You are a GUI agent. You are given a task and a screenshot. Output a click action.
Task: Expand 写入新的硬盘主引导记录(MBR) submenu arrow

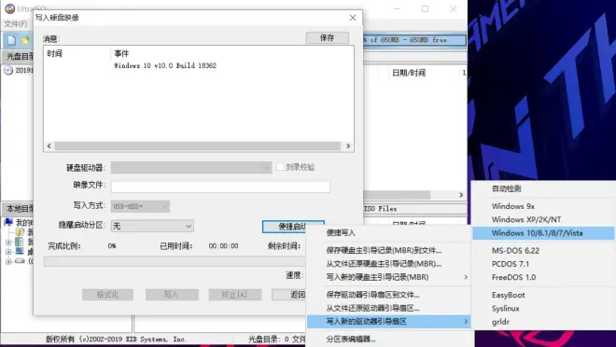point(466,277)
